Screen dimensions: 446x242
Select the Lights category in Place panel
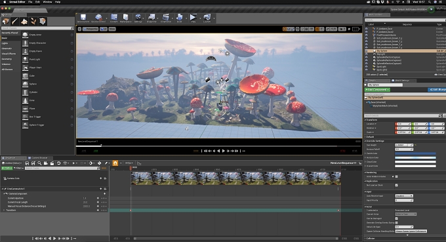[5, 43]
